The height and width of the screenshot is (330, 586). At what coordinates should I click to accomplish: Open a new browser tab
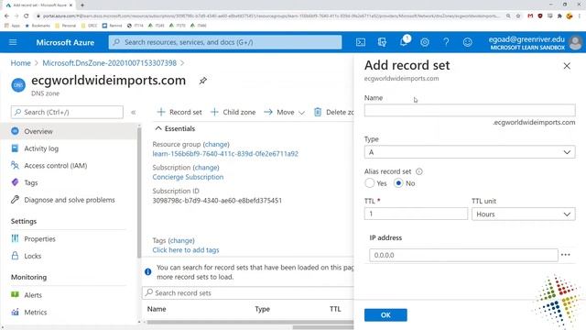pyautogui.click(x=82, y=5)
